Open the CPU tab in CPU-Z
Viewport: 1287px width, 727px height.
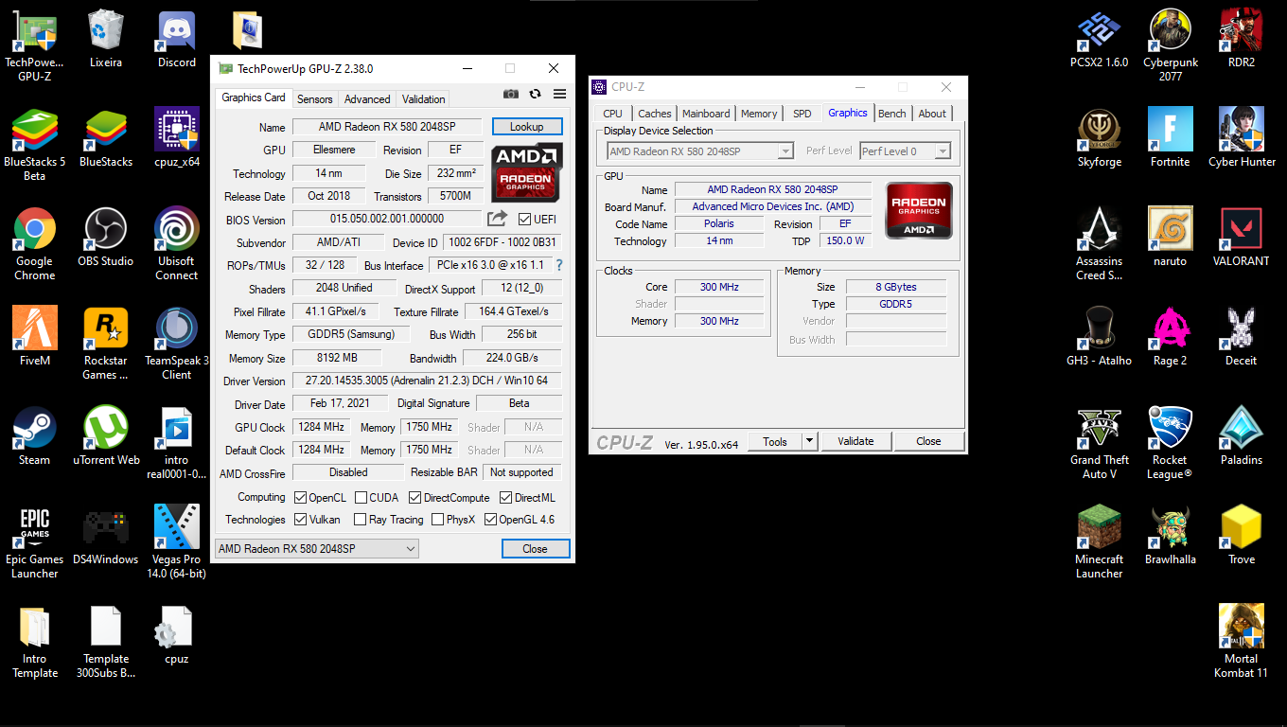click(613, 114)
